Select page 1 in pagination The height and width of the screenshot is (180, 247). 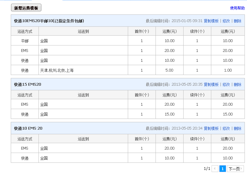coord(223,169)
